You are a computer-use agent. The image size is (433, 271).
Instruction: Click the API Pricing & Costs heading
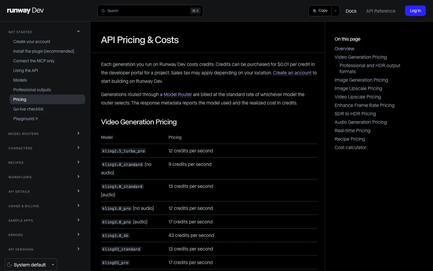[x=140, y=40]
